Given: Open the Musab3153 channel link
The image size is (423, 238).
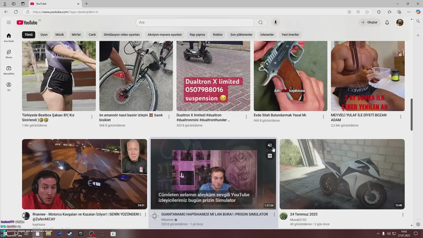Looking at the screenshot, I should click(x=298, y=220).
